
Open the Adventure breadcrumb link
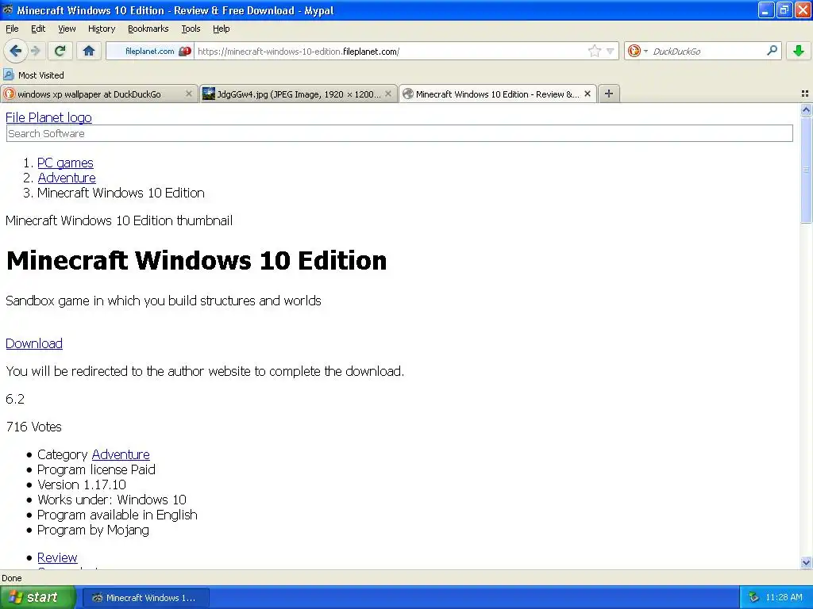tap(67, 178)
